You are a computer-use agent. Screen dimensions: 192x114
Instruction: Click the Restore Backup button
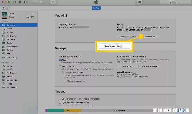[x=150, y=66]
